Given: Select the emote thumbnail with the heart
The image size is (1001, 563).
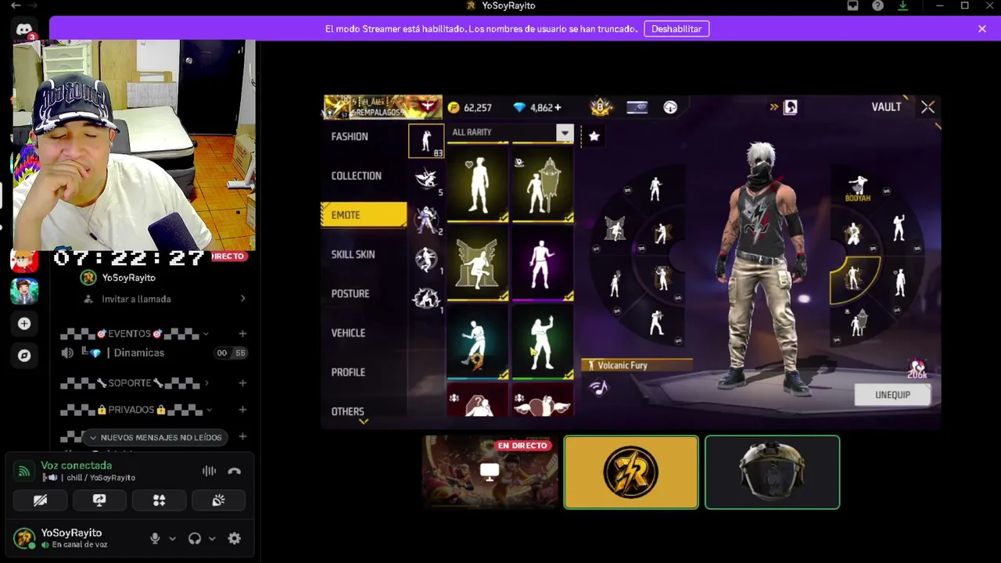Looking at the screenshot, I should pyautogui.click(x=478, y=185).
